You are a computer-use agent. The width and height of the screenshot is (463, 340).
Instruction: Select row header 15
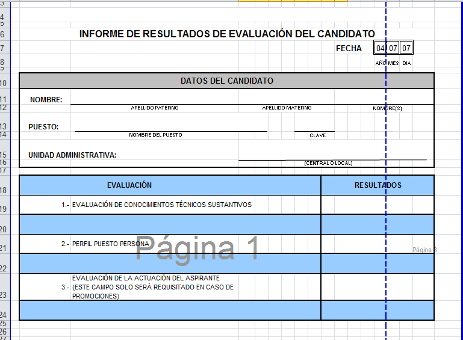[5, 150]
